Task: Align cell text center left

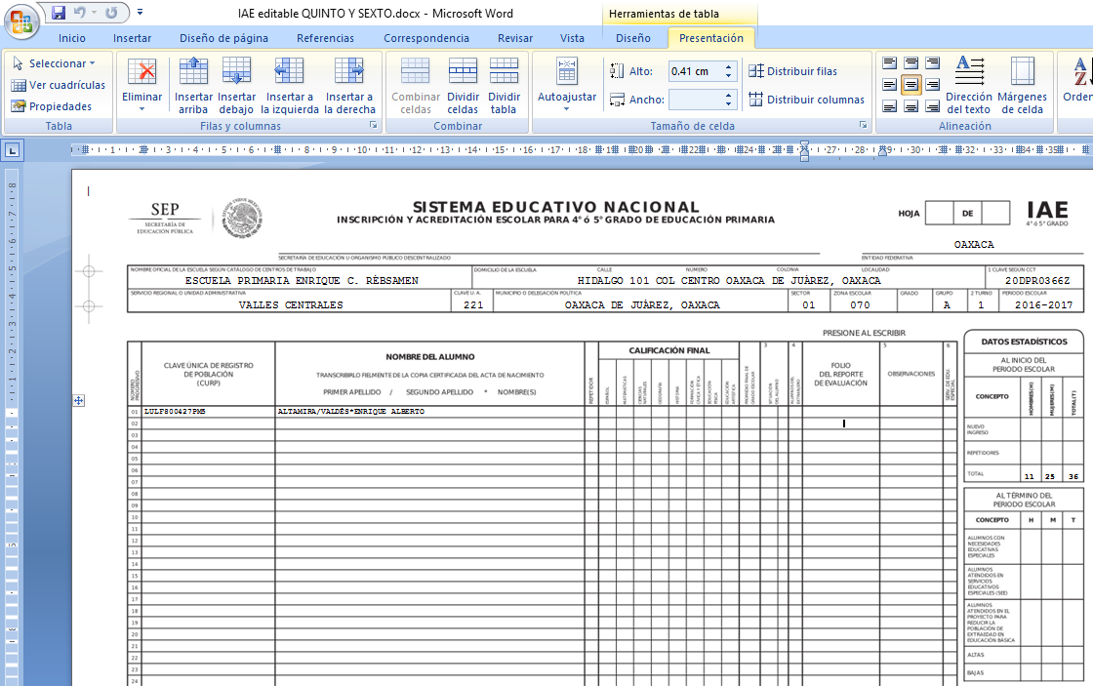Action: tap(889, 85)
